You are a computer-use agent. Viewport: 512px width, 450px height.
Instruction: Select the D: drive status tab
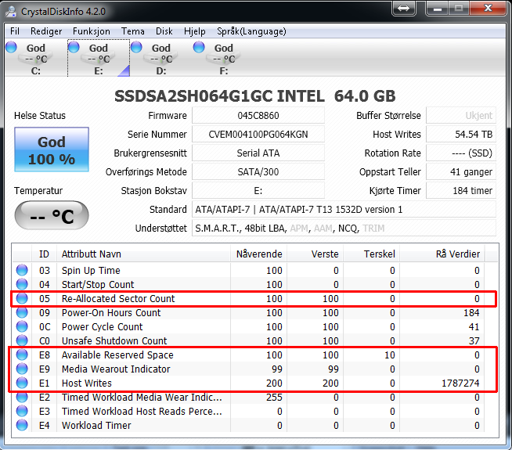pos(161,58)
